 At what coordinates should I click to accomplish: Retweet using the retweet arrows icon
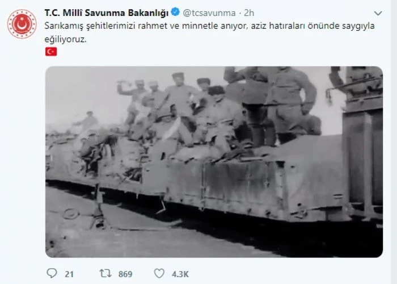[105, 273]
